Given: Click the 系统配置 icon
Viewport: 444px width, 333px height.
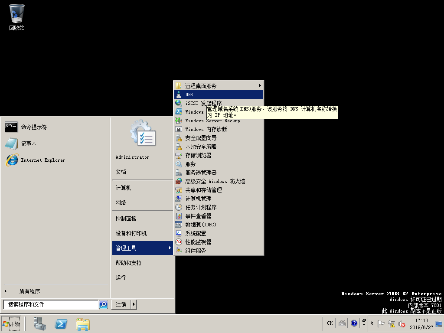Looking at the screenshot, I should (179, 233).
